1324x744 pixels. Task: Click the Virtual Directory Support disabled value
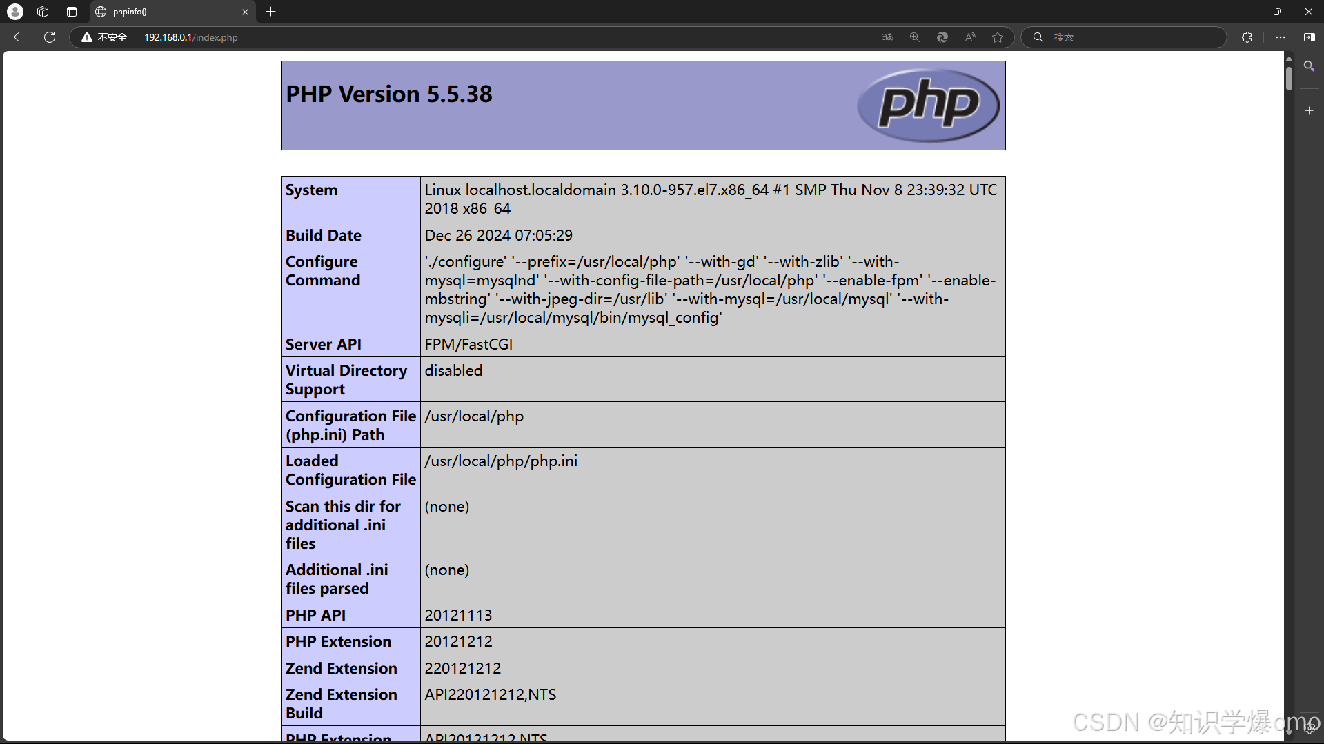click(x=453, y=371)
